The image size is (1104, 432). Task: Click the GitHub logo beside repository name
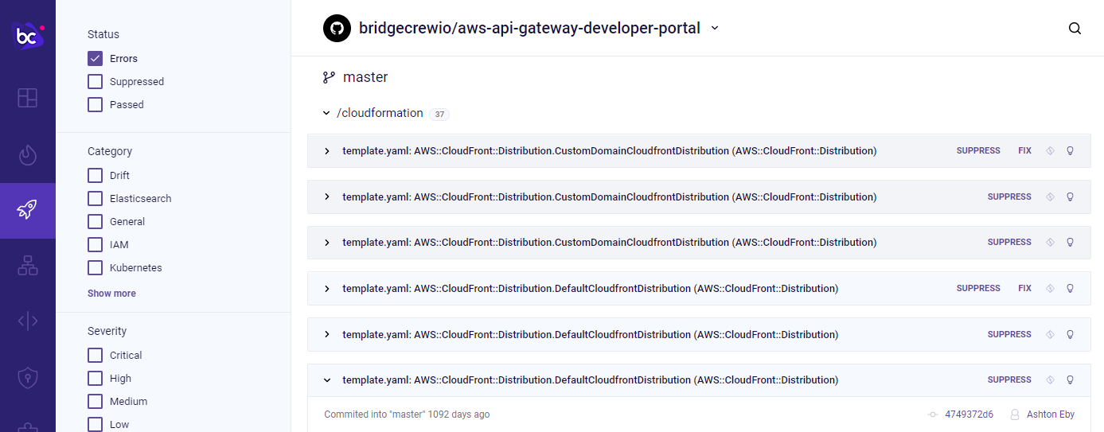(x=337, y=29)
